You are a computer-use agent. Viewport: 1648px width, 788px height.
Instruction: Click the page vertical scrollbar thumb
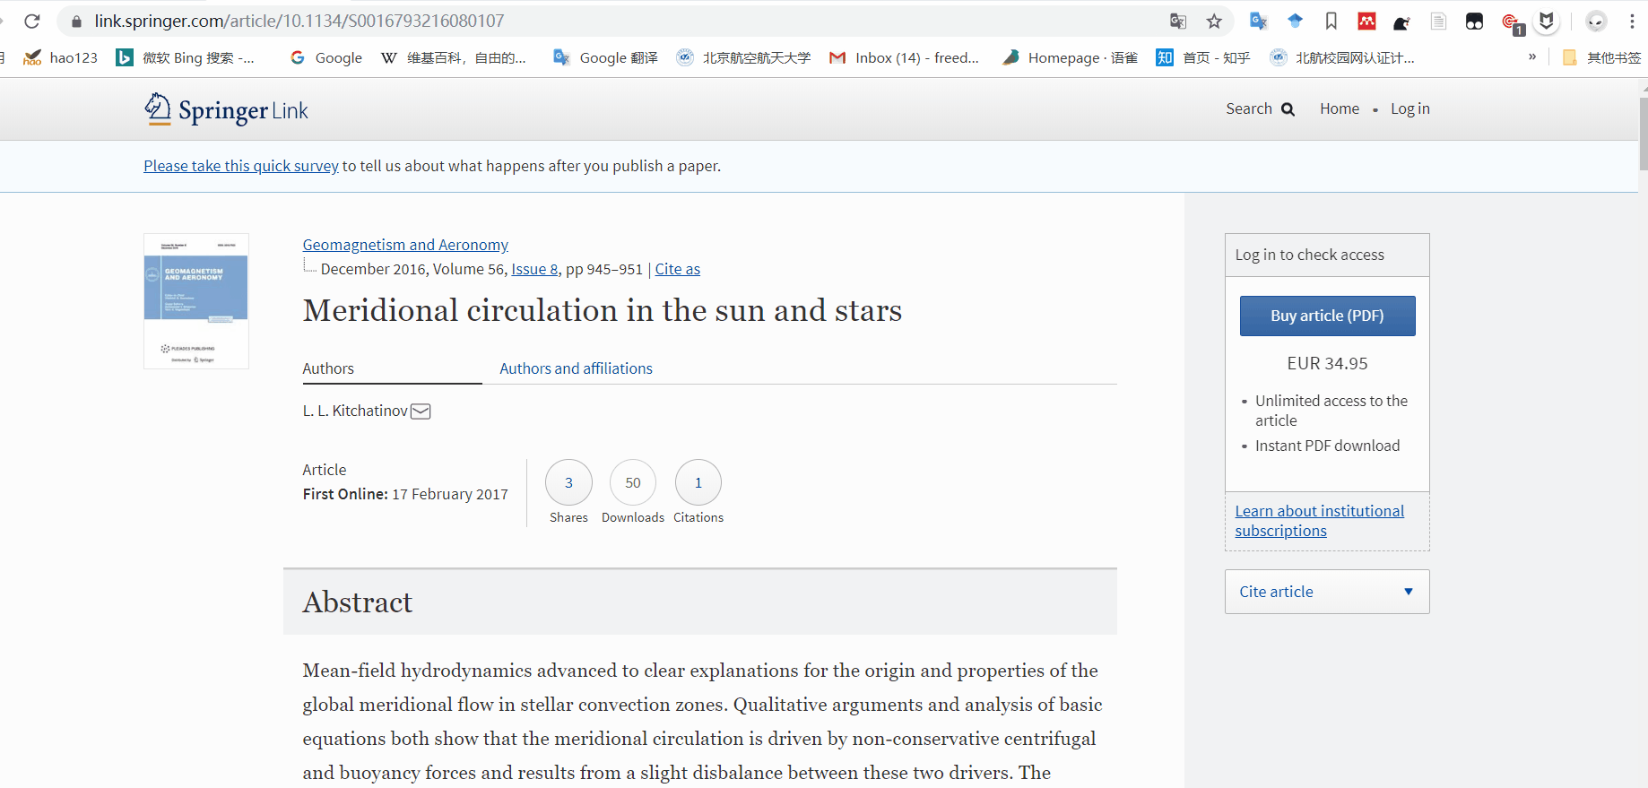(x=1644, y=133)
